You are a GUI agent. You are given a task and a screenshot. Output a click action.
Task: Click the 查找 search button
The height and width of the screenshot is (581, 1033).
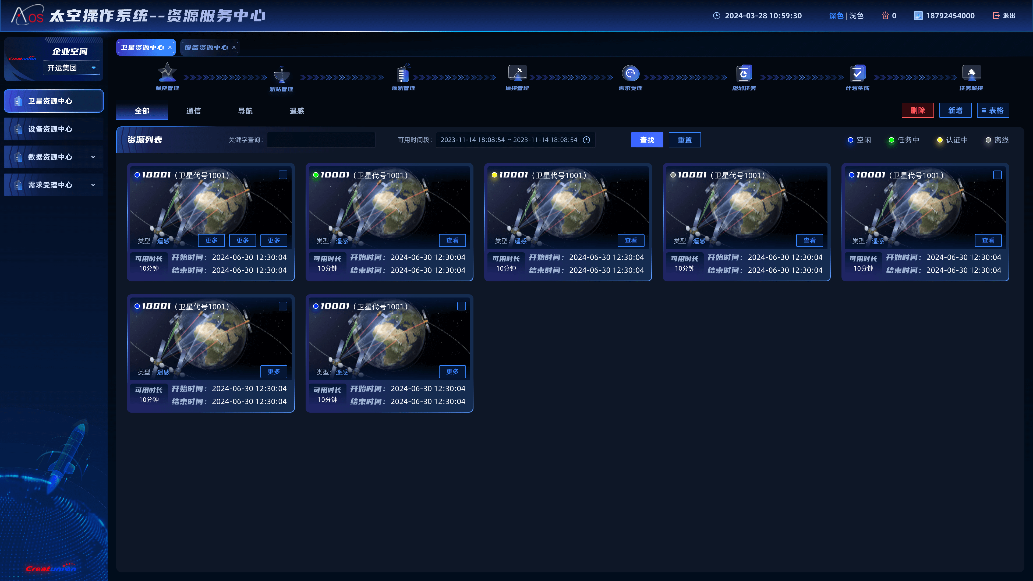(x=647, y=140)
